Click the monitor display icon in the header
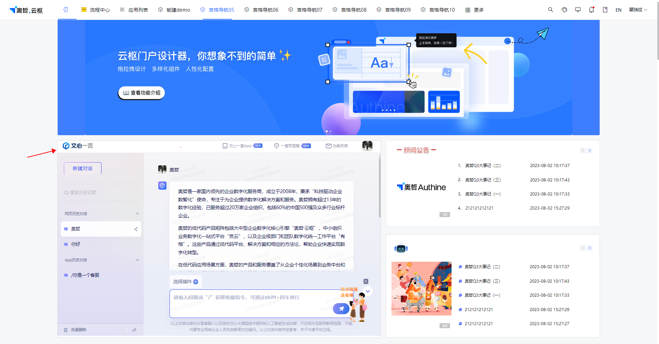659x344 pixels. [578, 10]
